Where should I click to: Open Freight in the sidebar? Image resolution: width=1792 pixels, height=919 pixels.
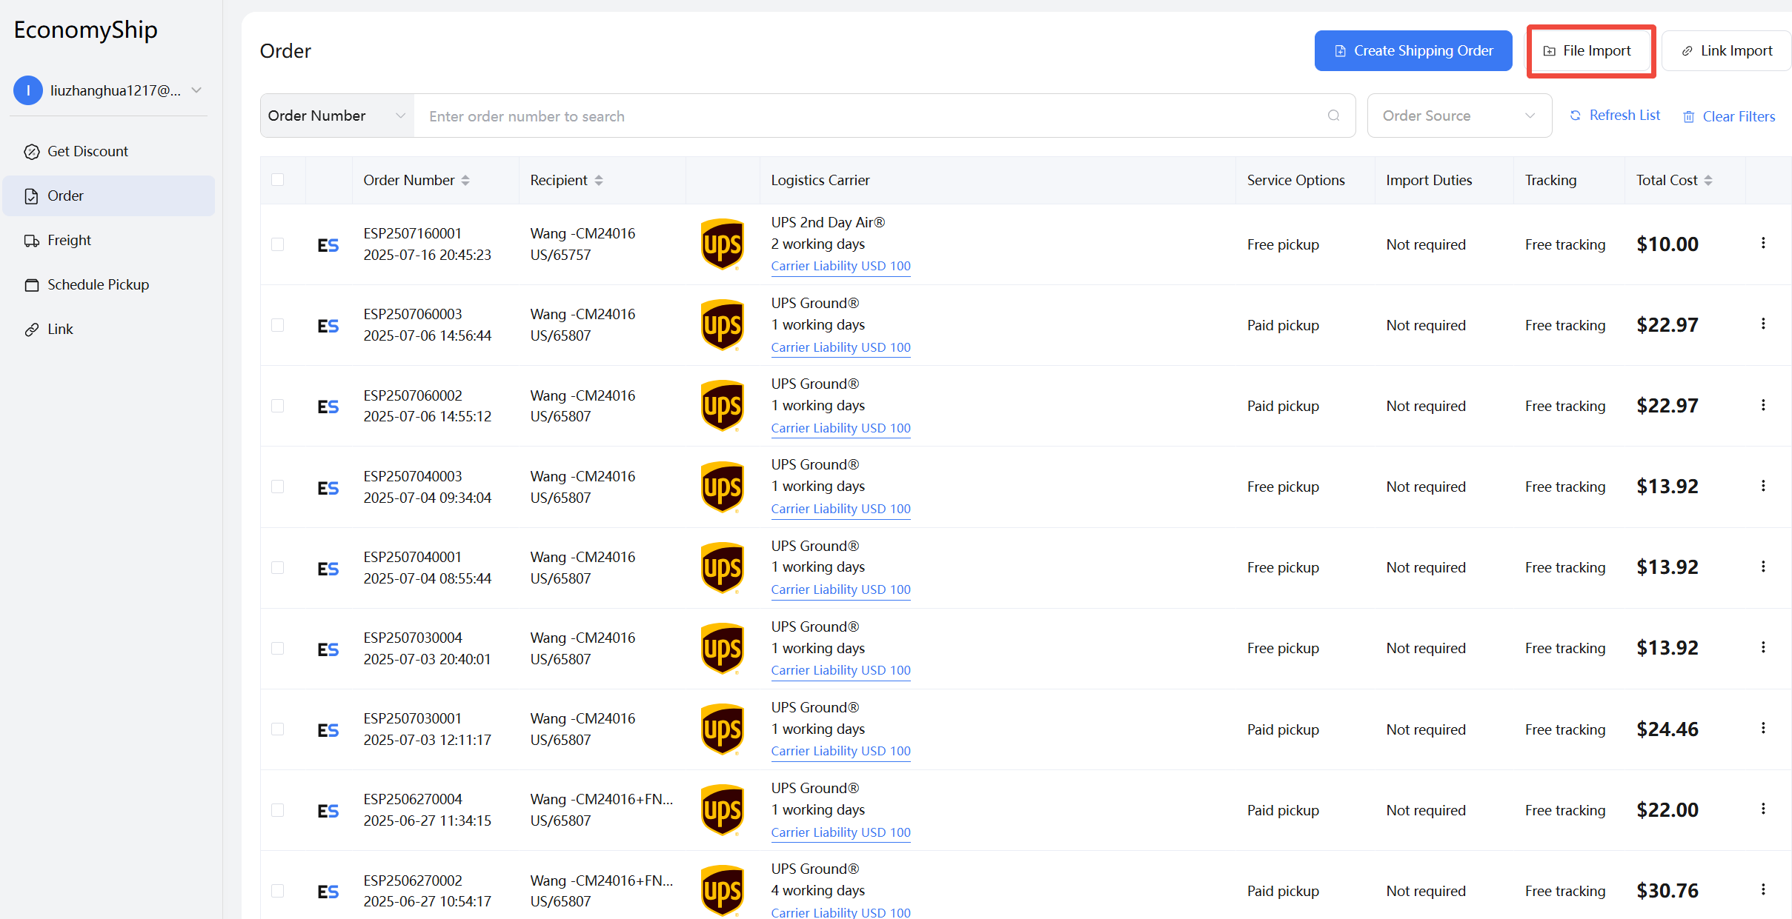(69, 240)
